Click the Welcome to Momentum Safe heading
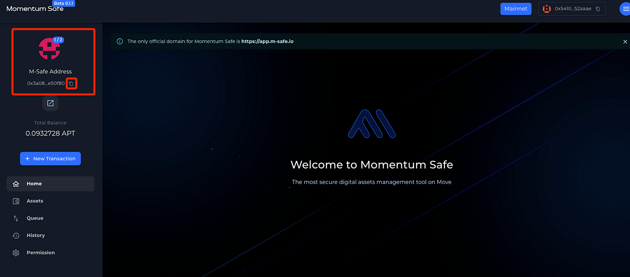Viewport: 630px width, 277px height. click(372, 164)
